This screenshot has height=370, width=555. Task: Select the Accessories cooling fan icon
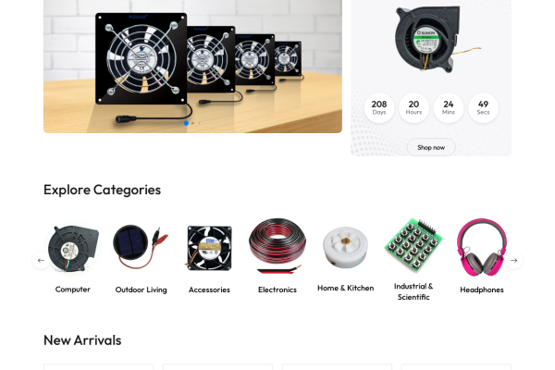click(209, 248)
